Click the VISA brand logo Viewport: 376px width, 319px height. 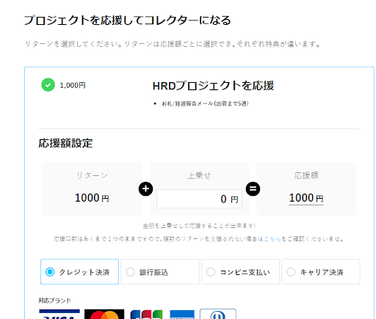tap(59, 314)
